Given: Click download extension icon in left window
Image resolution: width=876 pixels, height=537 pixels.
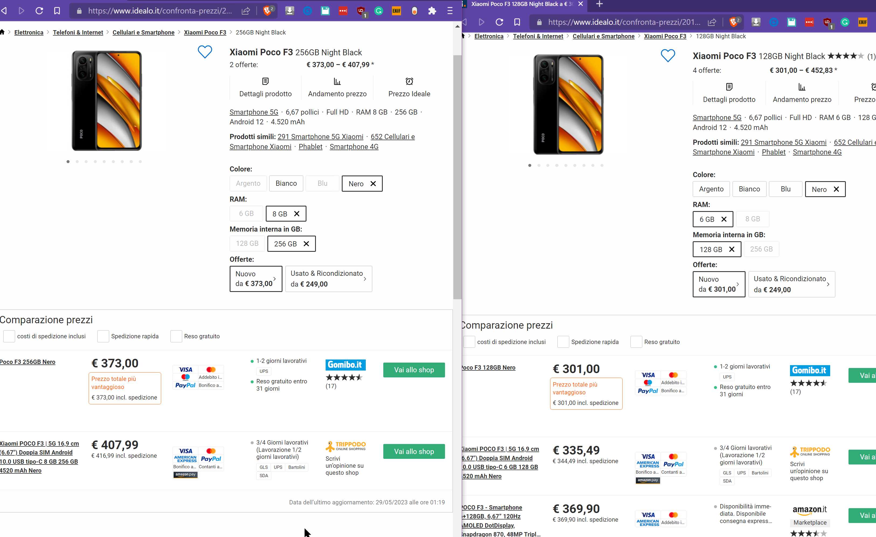Looking at the screenshot, I should [290, 11].
